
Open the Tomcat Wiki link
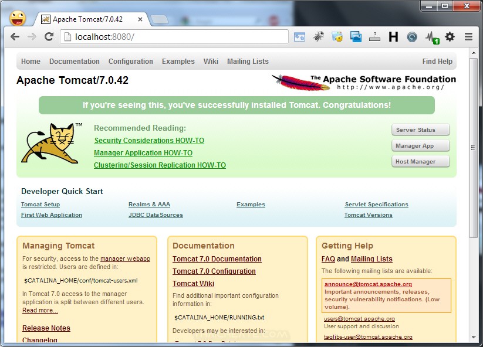193,284
